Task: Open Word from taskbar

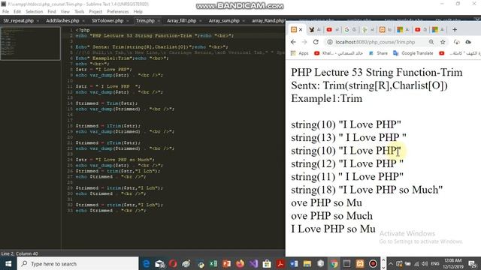Action: [x=294, y=263]
